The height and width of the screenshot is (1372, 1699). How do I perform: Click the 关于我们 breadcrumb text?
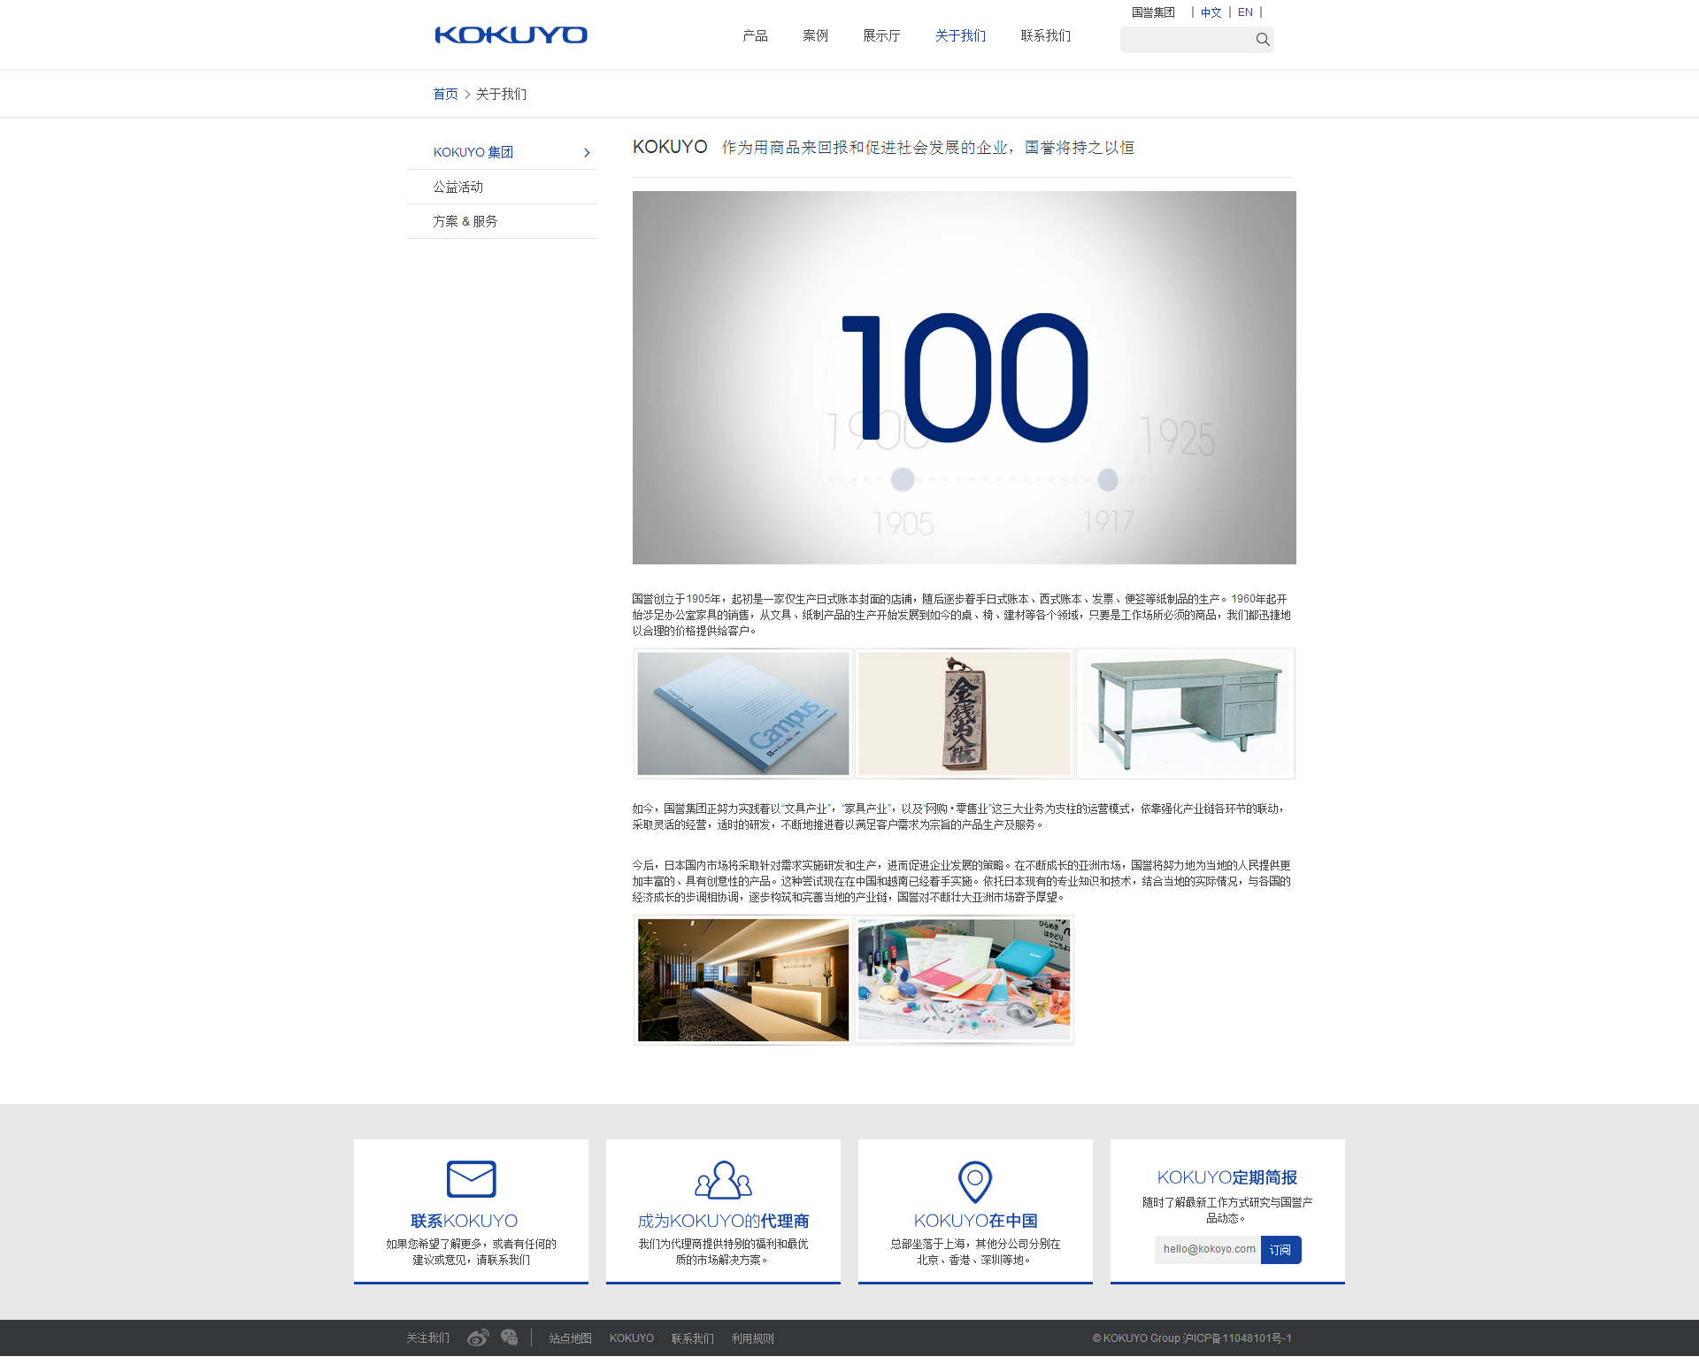[x=501, y=94]
